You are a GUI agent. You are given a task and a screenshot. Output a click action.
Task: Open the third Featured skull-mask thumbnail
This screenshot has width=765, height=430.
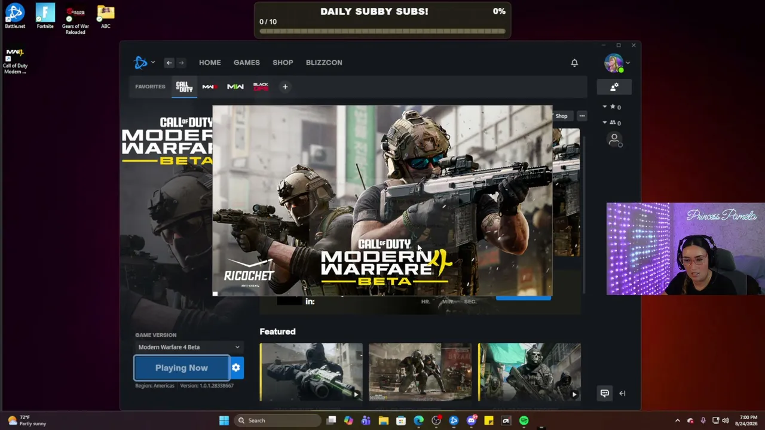pos(530,371)
